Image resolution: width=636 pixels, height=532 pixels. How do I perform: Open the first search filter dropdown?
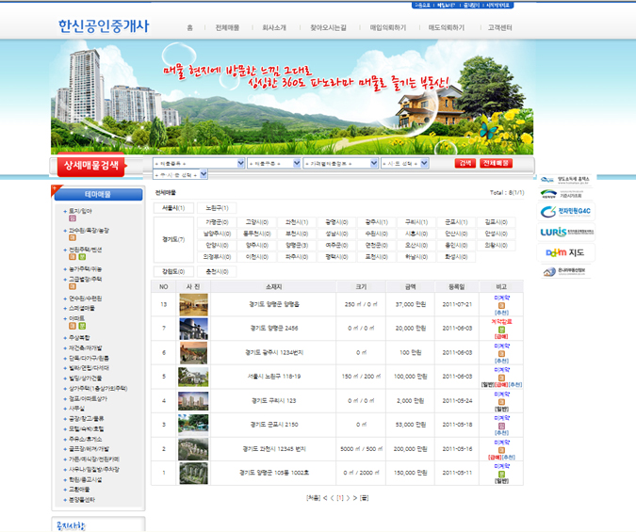pos(199,163)
